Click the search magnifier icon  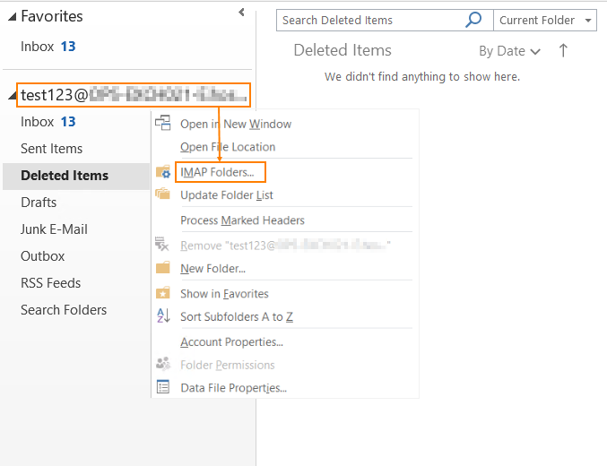(473, 21)
